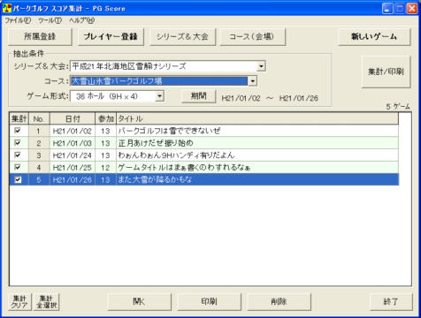
Task: Click the 集計/印刷 button
Action: click(386, 72)
